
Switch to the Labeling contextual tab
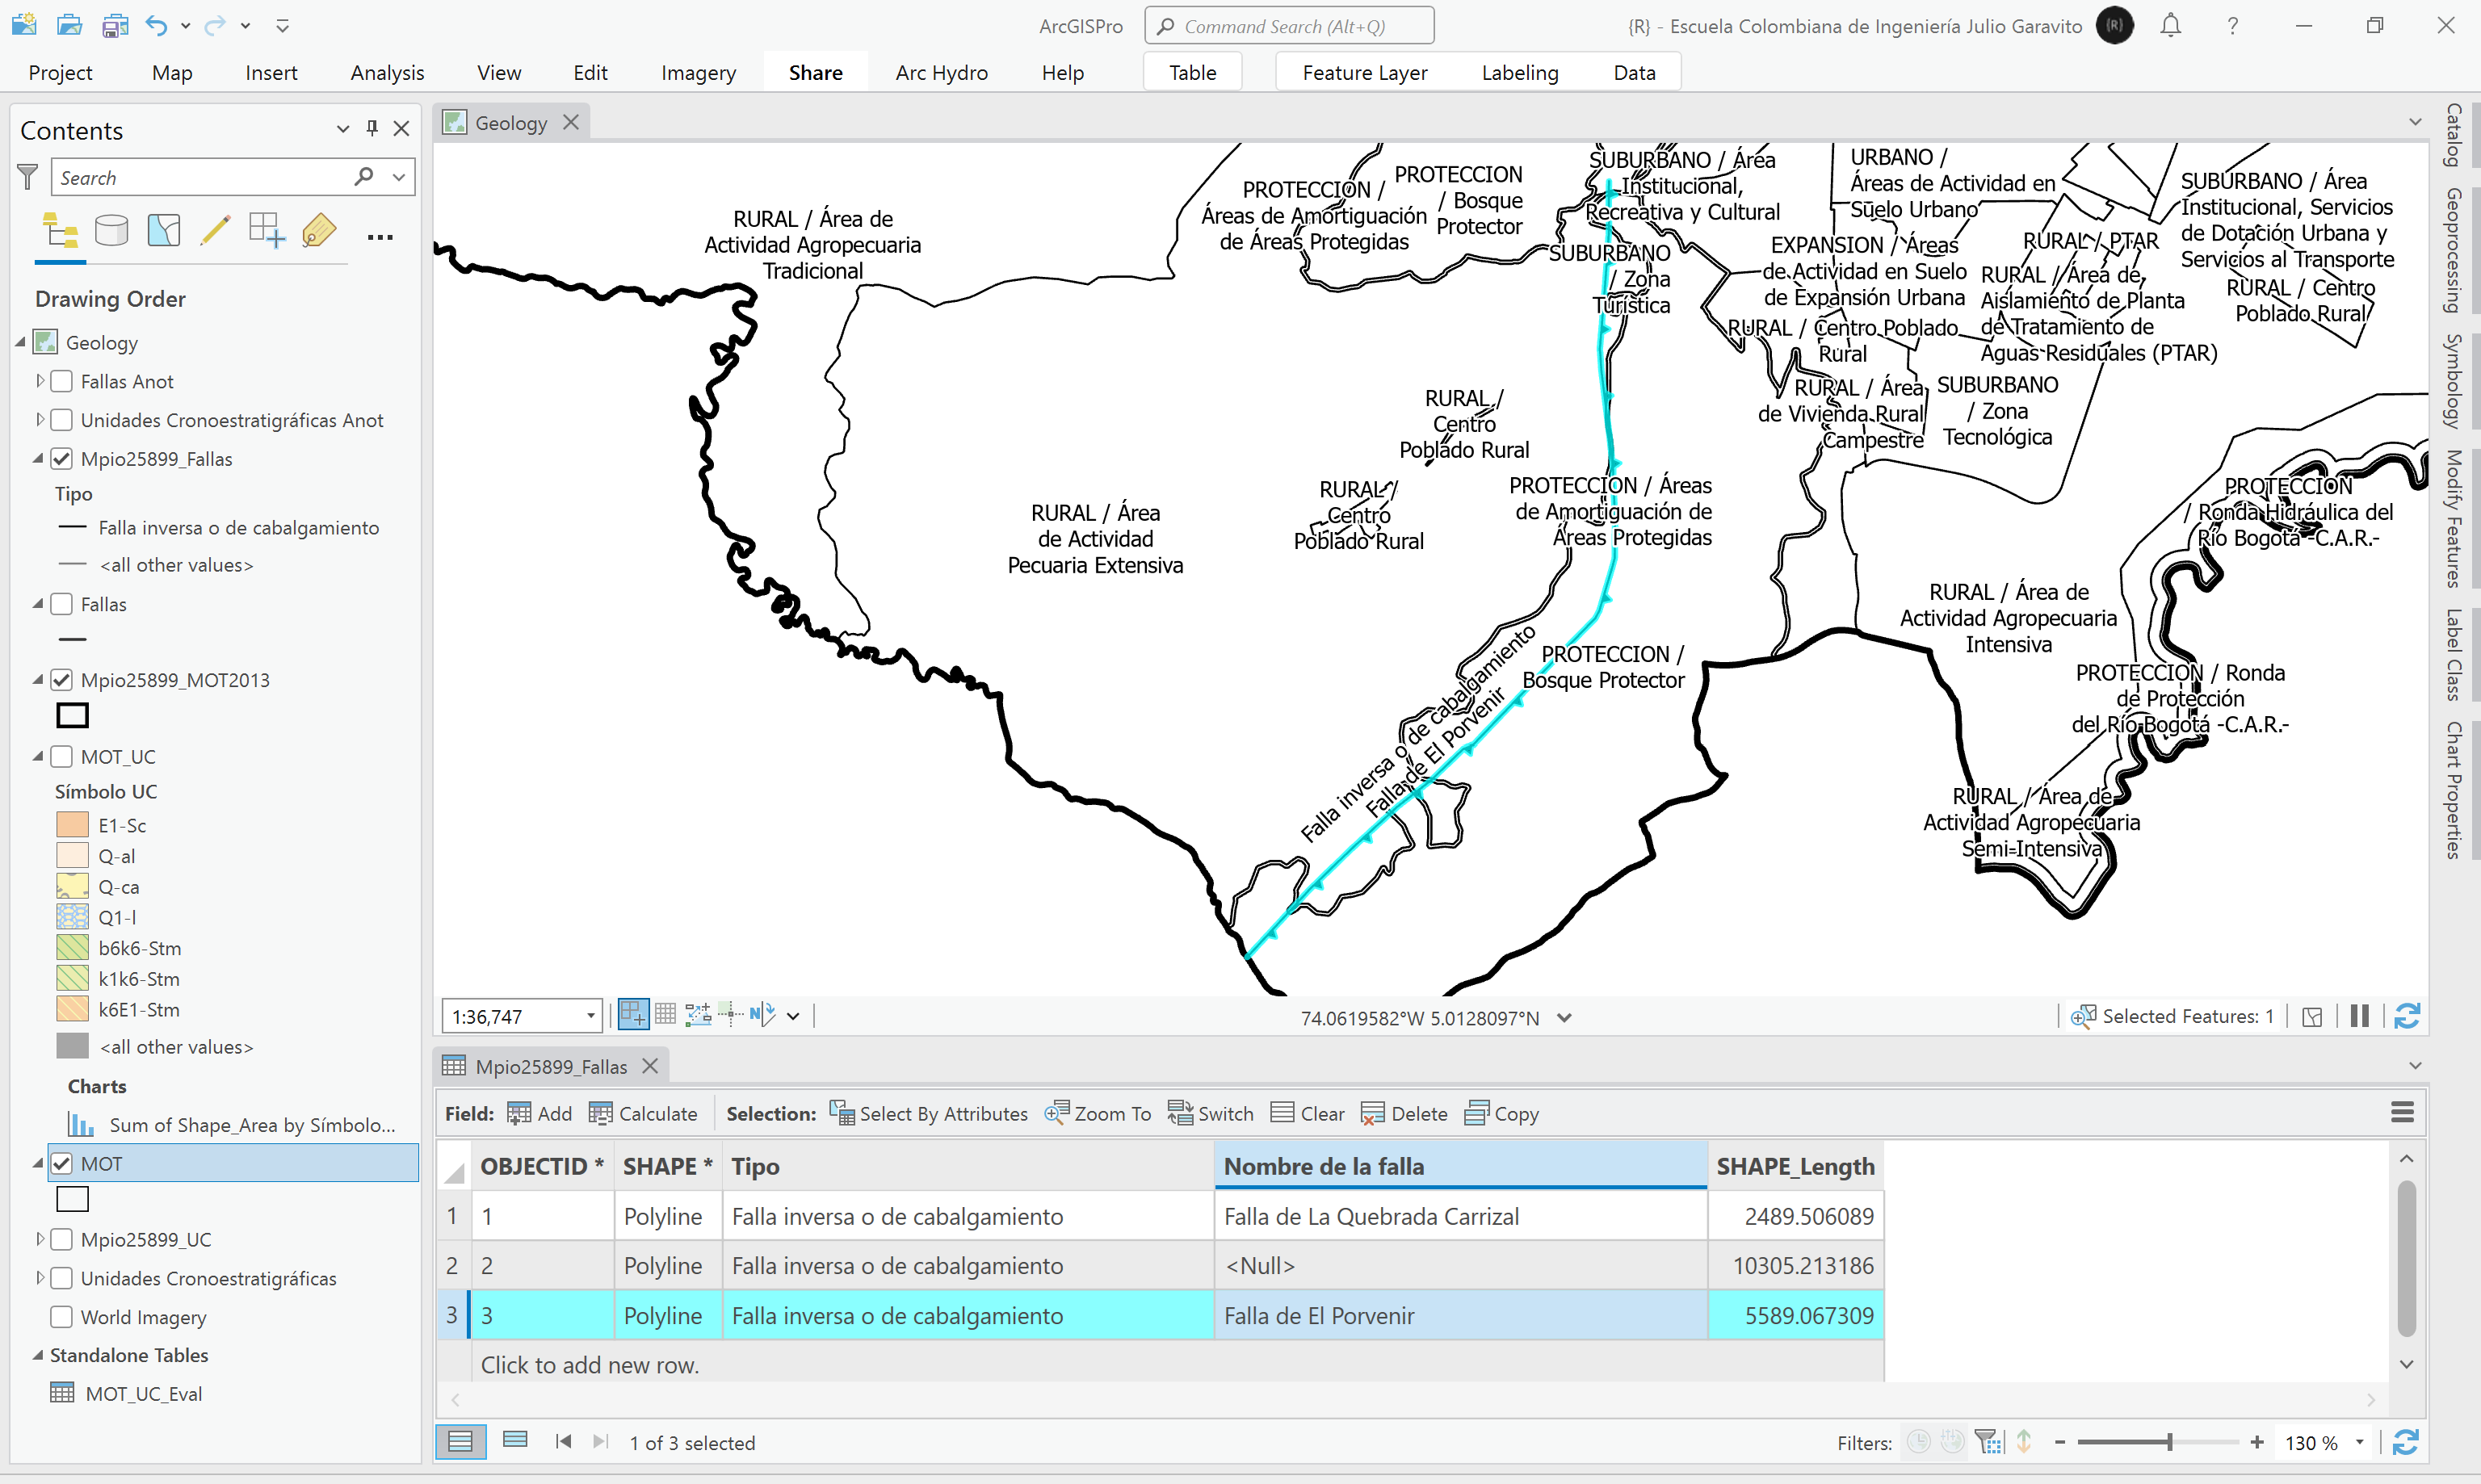[x=1519, y=72]
